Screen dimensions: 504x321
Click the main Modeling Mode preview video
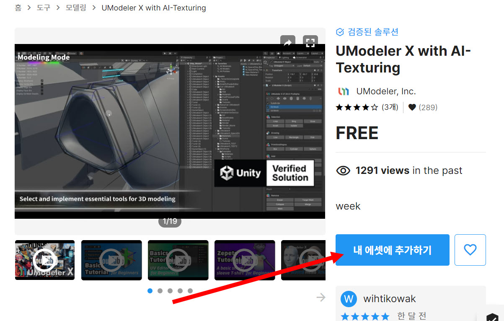tap(170, 131)
